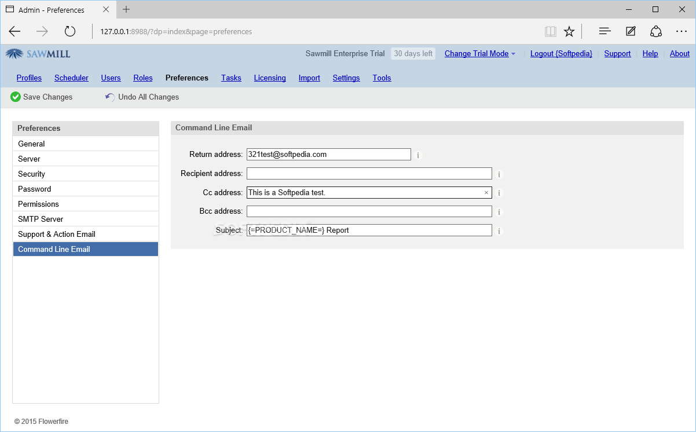This screenshot has width=696, height=432.
Task: Click the Bcc address input field
Action: click(x=369, y=212)
